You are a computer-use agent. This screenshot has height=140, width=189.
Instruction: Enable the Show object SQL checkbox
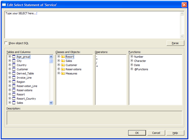click(6, 43)
